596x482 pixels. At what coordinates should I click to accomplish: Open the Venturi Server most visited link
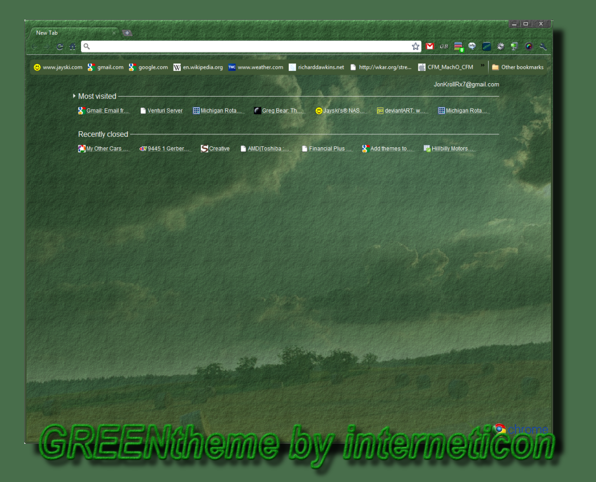[165, 110]
